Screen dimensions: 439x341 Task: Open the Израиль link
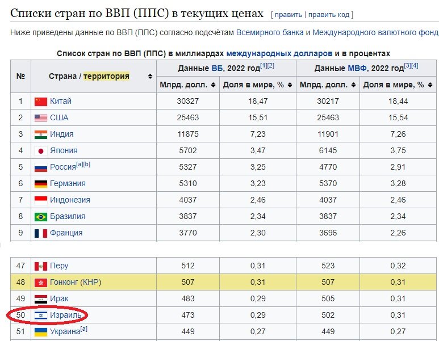[x=66, y=315]
